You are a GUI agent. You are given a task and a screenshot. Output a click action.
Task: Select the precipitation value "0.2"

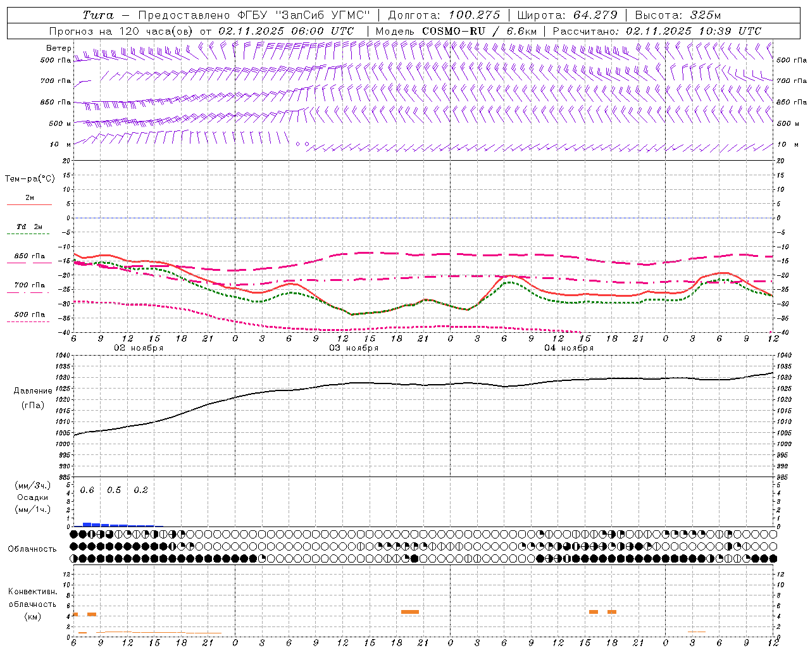click(x=140, y=490)
